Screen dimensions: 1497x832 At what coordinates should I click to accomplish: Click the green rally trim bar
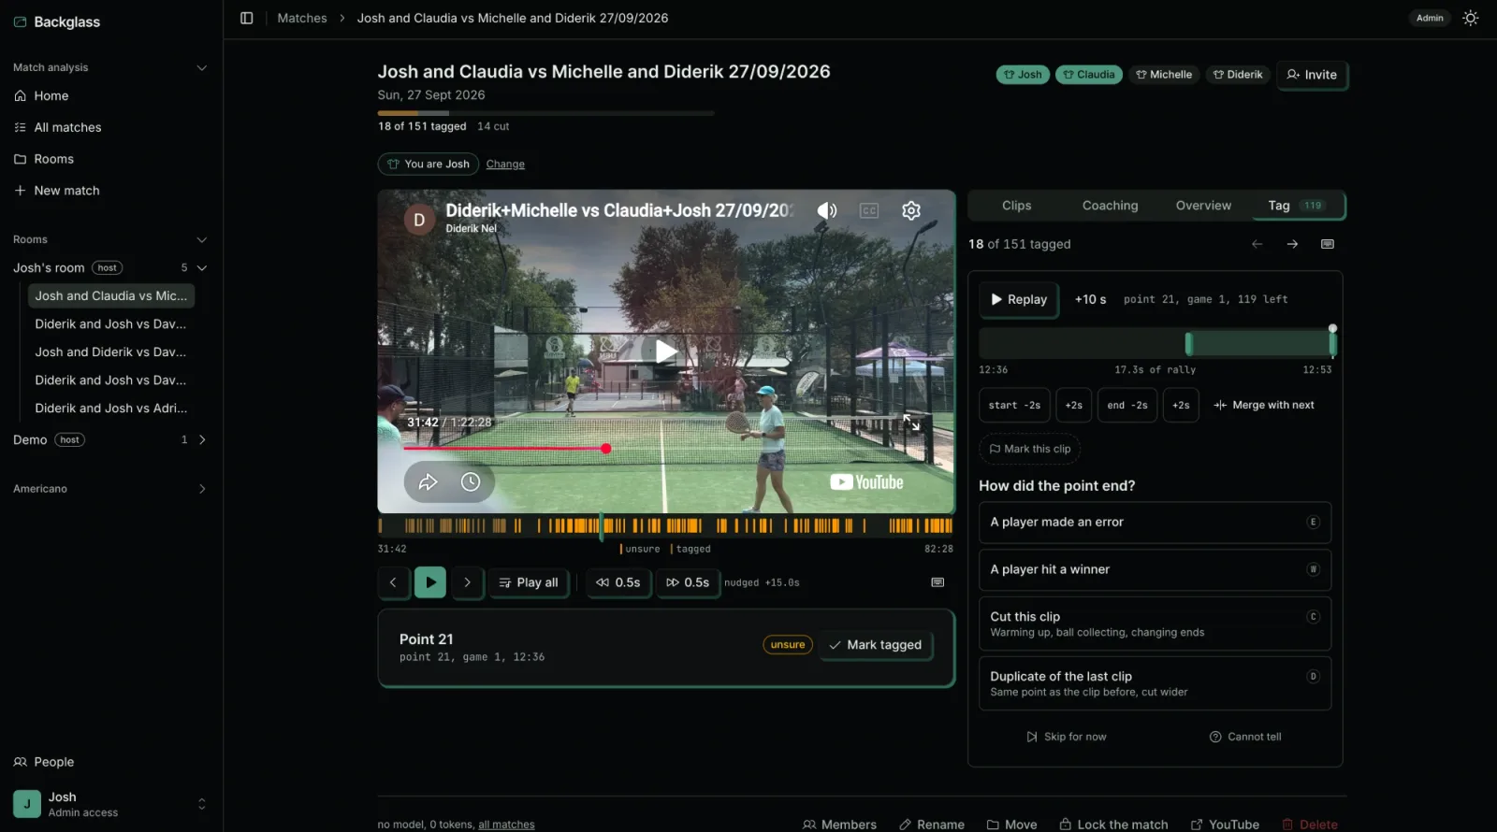(1260, 344)
